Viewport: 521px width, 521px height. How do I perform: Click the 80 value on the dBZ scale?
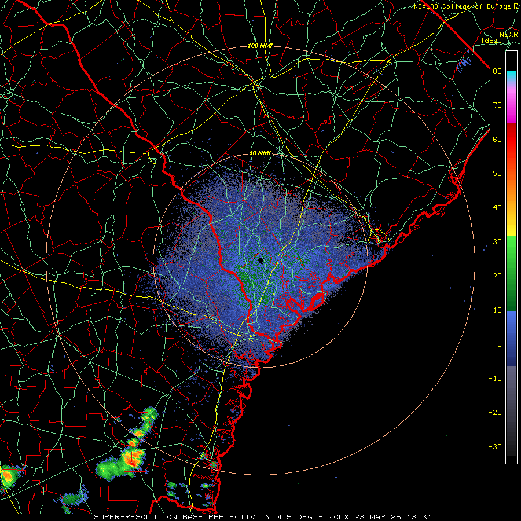[x=497, y=71]
